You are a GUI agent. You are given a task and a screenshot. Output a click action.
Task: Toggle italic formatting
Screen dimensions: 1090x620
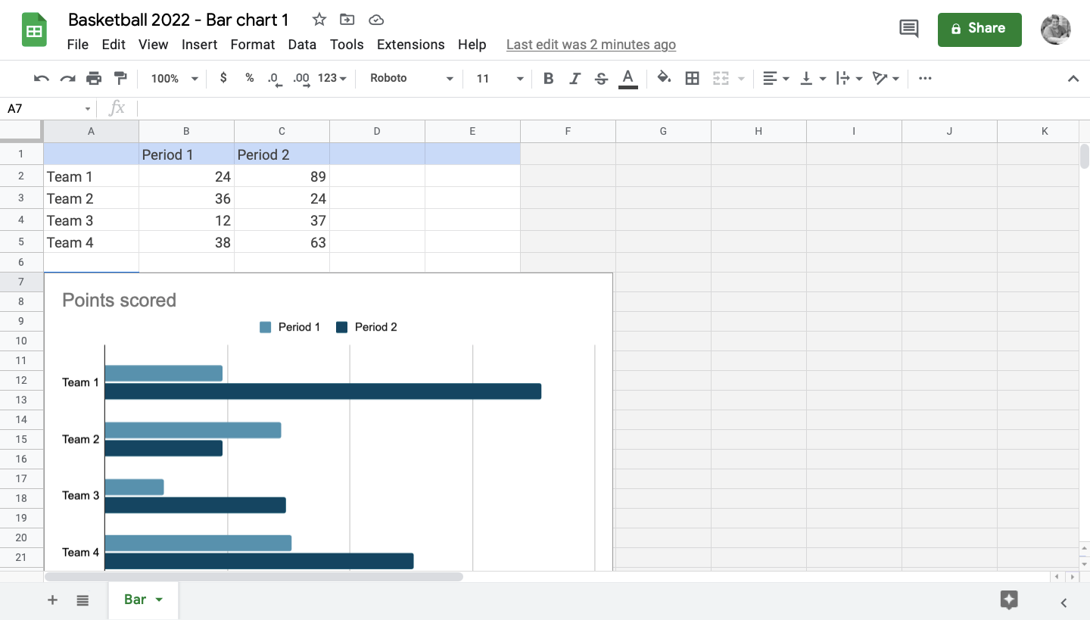575,78
